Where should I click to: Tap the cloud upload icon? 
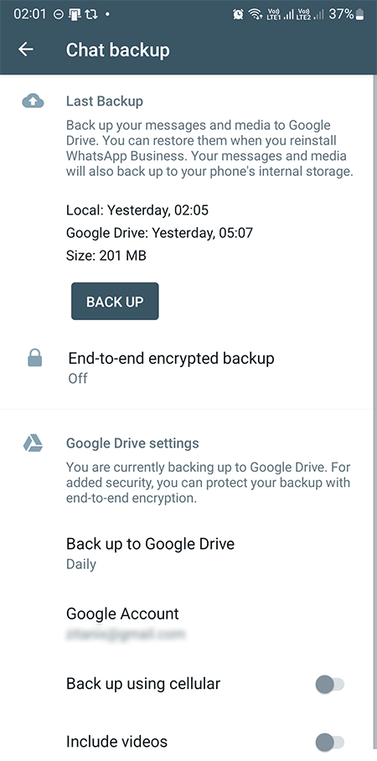[33, 101]
